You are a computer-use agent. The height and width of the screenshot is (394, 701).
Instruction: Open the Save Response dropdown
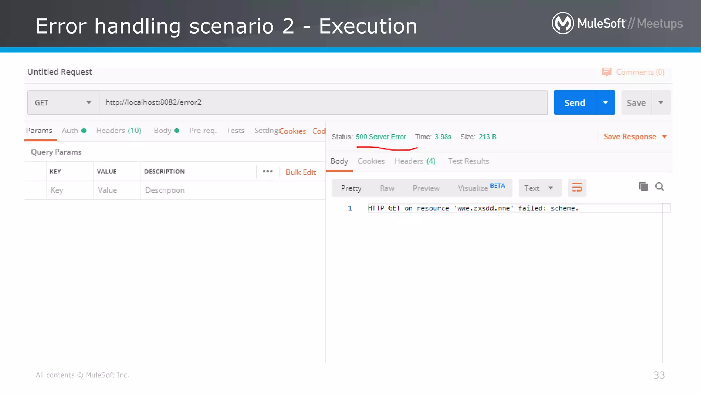pyautogui.click(x=635, y=137)
